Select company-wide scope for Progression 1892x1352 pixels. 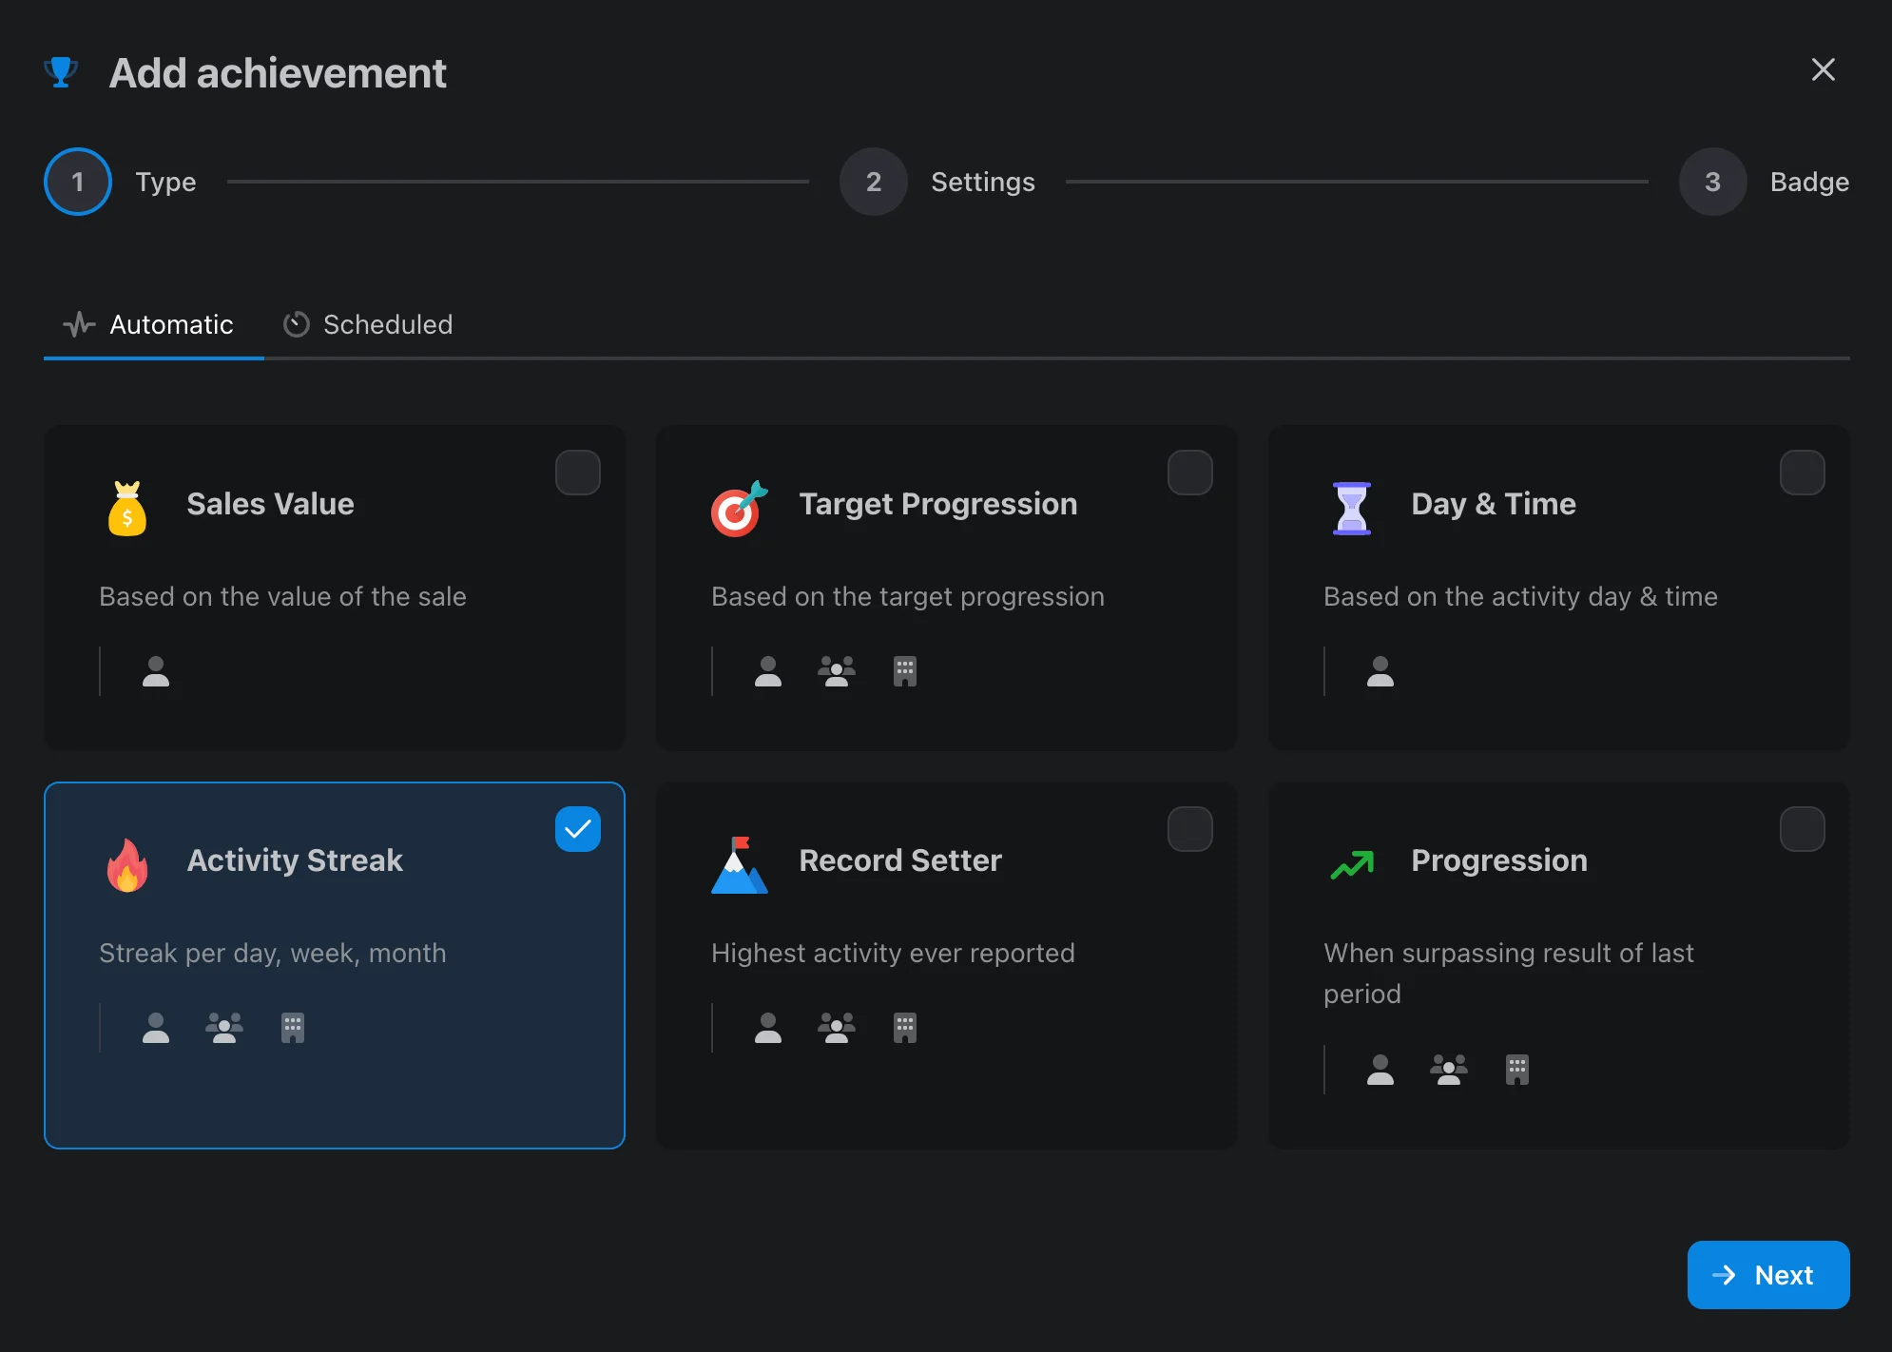click(1516, 1068)
